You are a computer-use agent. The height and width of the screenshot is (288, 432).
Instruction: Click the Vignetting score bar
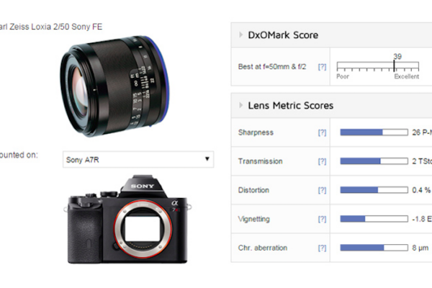(x=374, y=219)
